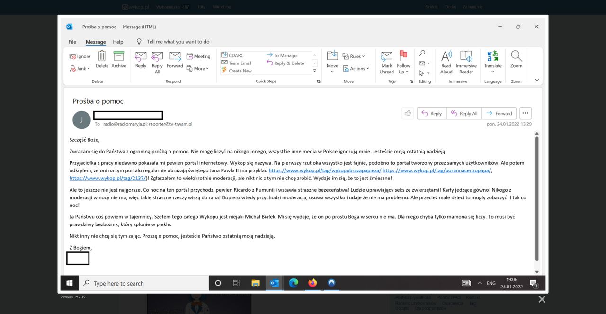Click the Translate icon

tap(493, 56)
